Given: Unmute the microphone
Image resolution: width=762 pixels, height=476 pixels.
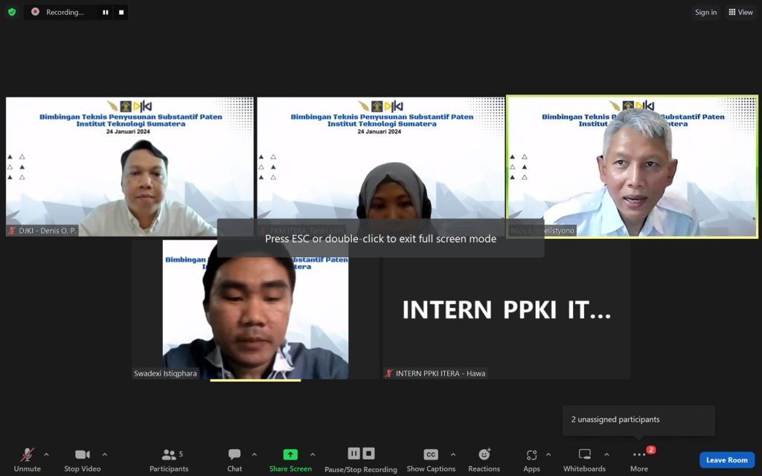Looking at the screenshot, I should [x=28, y=460].
